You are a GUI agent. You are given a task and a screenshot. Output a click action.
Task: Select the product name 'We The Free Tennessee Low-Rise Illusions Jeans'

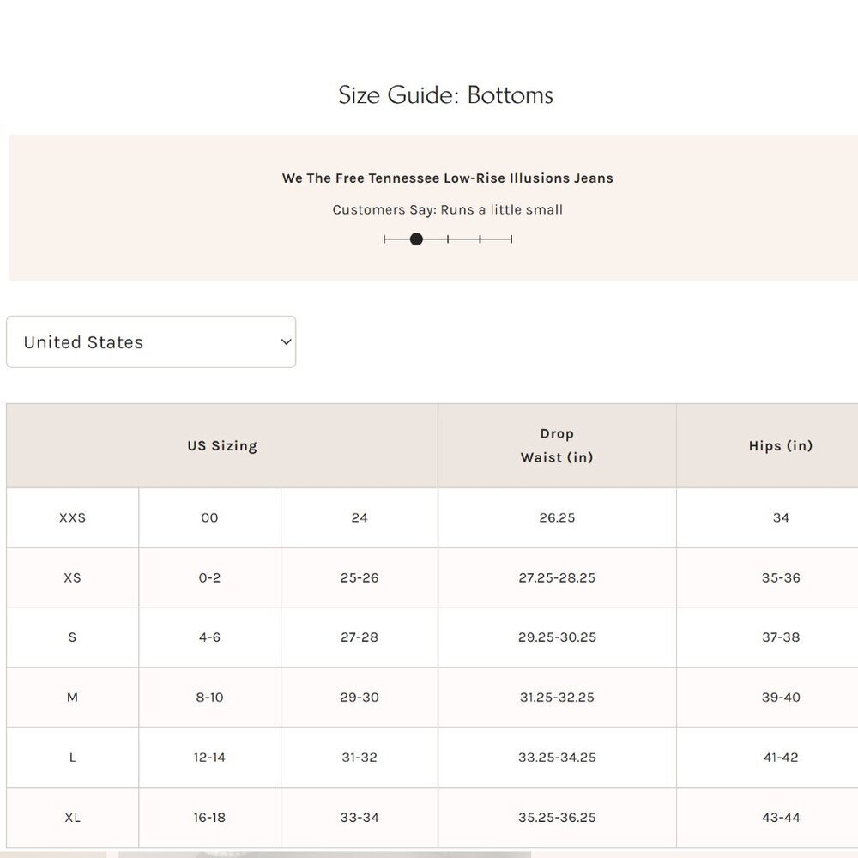point(448,178)
